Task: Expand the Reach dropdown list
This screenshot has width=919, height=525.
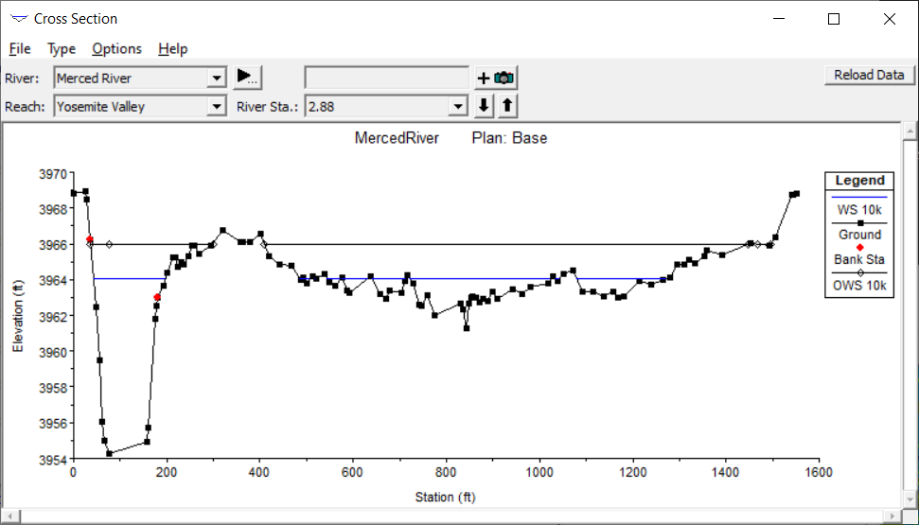Action: pyautogui.click(x=217, y=107)
